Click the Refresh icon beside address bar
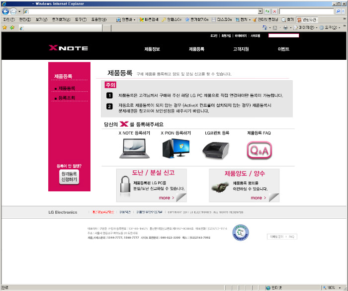 coord(267,11)
